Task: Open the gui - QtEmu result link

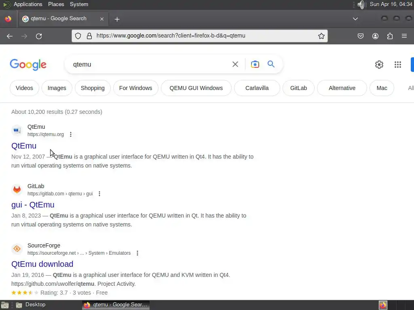Action: point(33,205)
